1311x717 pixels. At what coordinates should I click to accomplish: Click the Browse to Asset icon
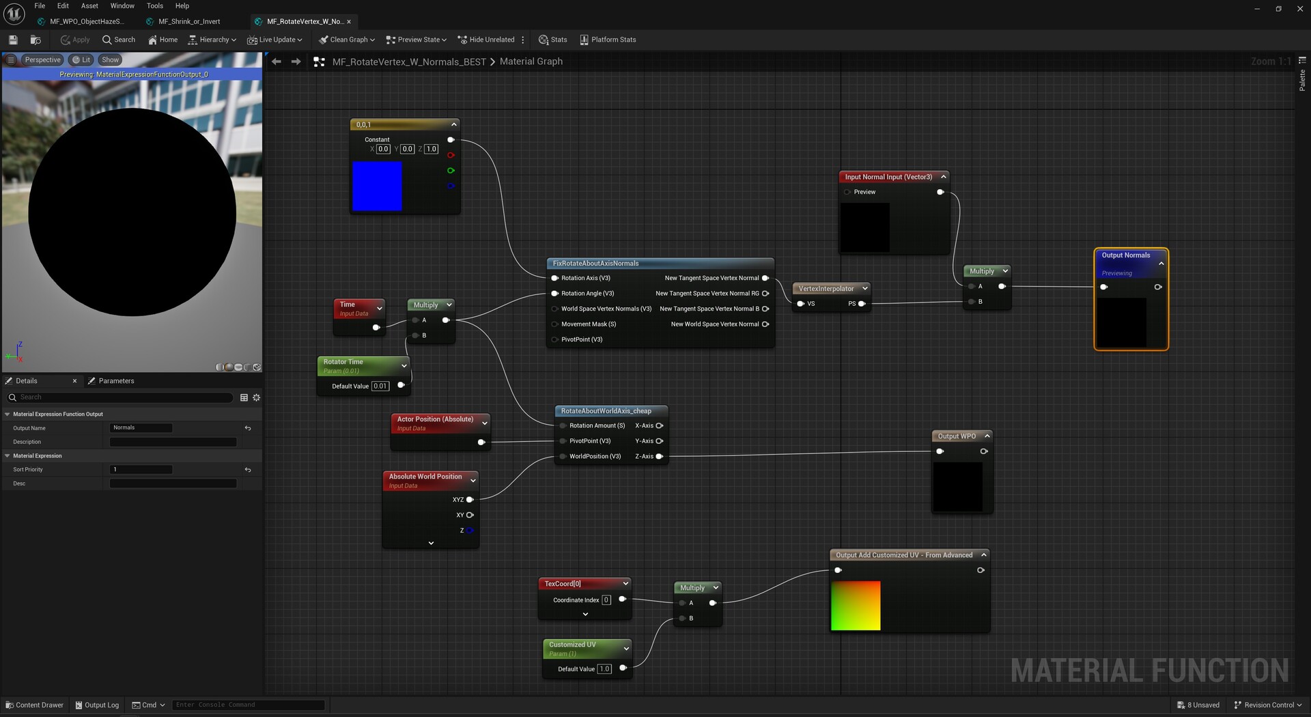click(36, 40)
